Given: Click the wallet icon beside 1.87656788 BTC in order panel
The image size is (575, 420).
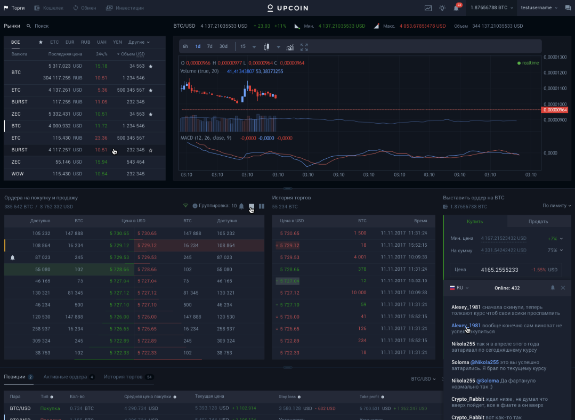Looking at the screenshot, I should 445,207.
